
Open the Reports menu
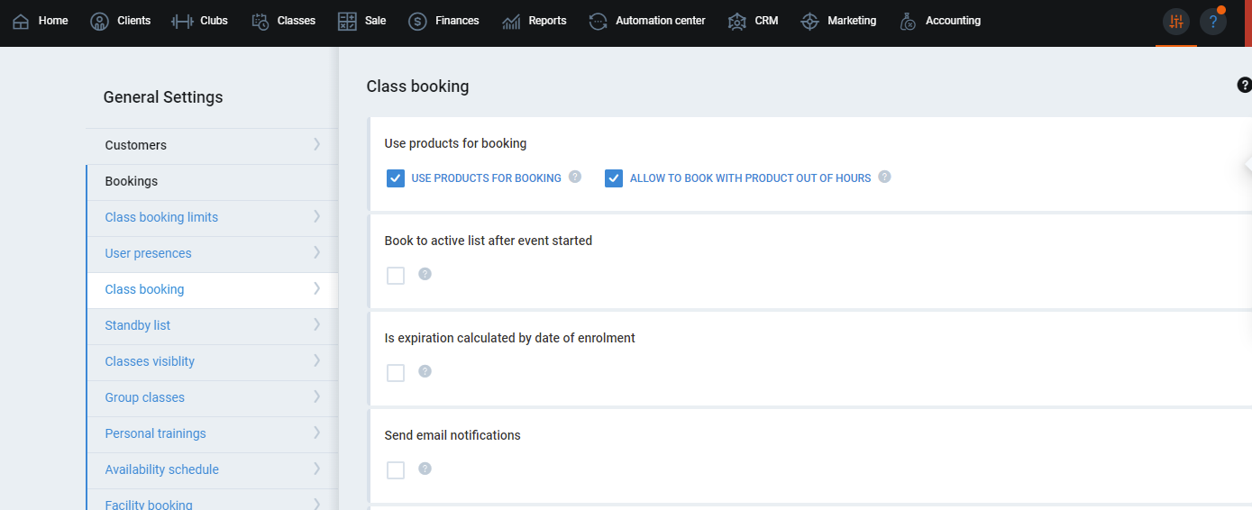click(535, 21)
